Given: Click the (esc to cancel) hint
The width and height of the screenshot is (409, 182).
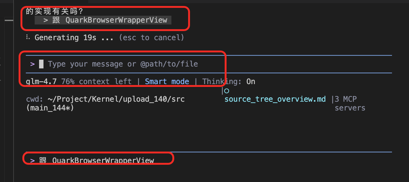Looking at the screenshot, I should click(152, 38).
